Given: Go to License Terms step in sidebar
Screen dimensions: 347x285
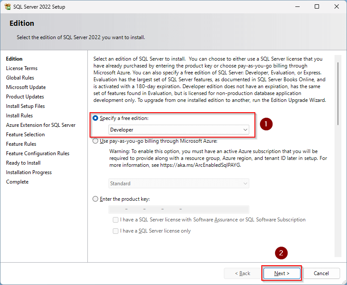Looking at the screenshot, I should [22, 68].
